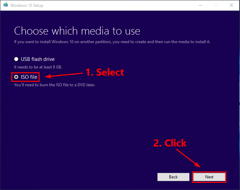Image resolution: width=240 pixels, height=190 pixels.
Task: Select the USB flash drive radio button
Action: (x=16, y=59)
